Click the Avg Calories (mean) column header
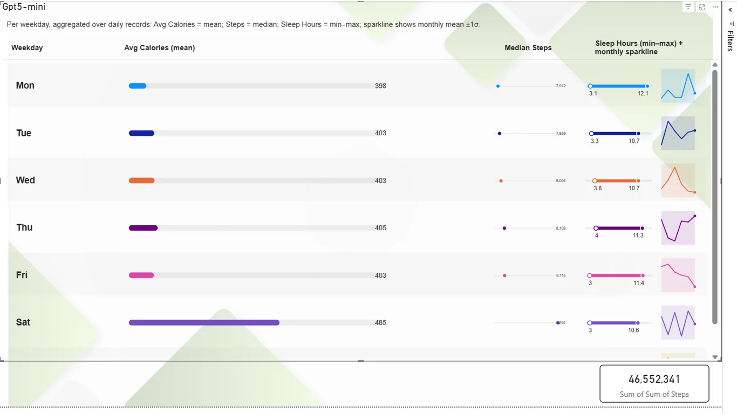The height and width of the screenshot is (414, 737). pyautogui.click(x=160, y=47)
